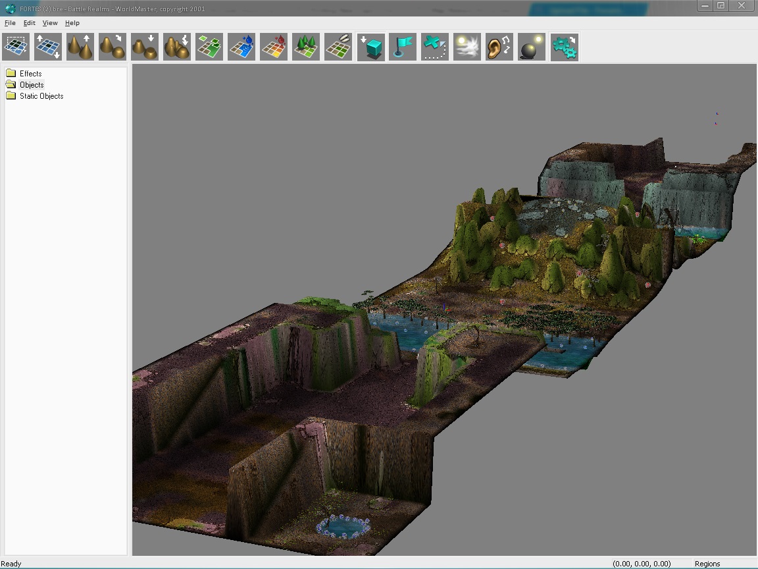Select the water paint tool with blue drops

[241, 47]
